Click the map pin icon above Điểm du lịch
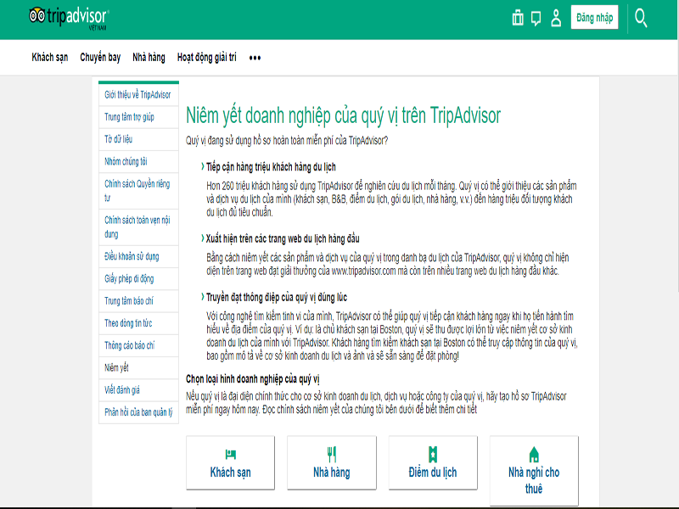679x509 pixels. pyautogui.click(x=433, y=452)
